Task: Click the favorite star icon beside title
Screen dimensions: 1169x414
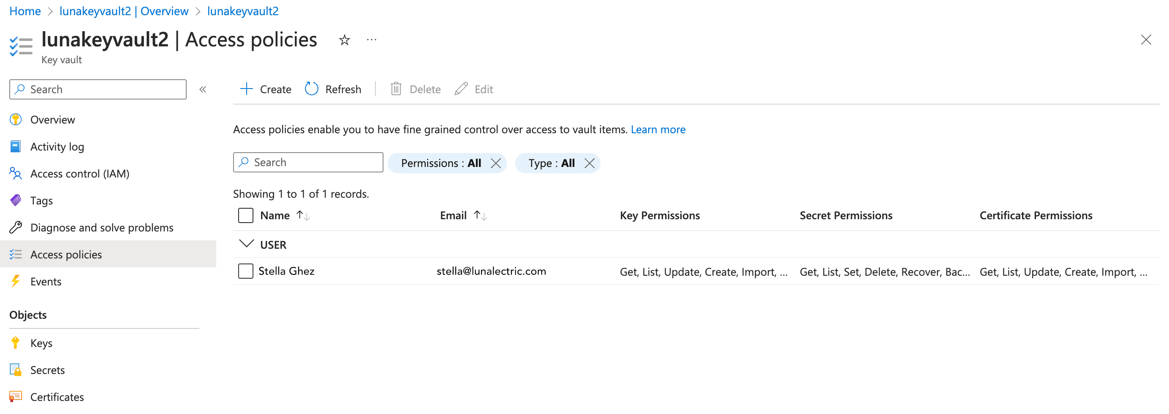Action: pos(345,40)
